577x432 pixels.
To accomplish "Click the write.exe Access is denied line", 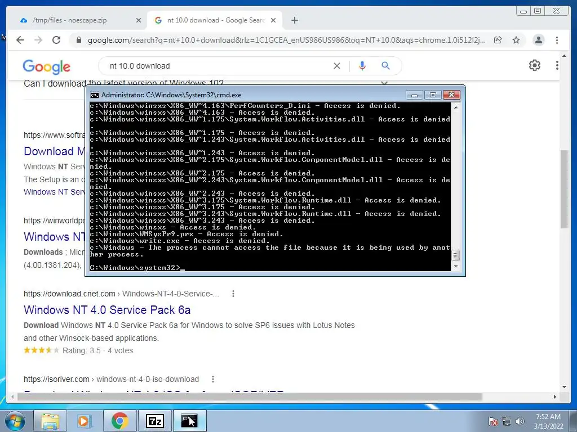I will click(x=180, y=241).
